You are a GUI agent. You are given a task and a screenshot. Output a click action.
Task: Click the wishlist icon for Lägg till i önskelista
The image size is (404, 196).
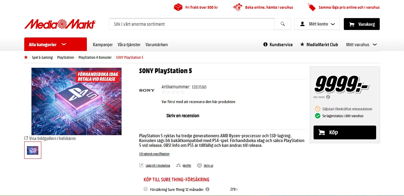point(141,165)
